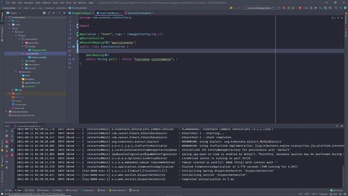
Task: Click the request mapping gutter icon on line 15
Action: tap(74, 59)
